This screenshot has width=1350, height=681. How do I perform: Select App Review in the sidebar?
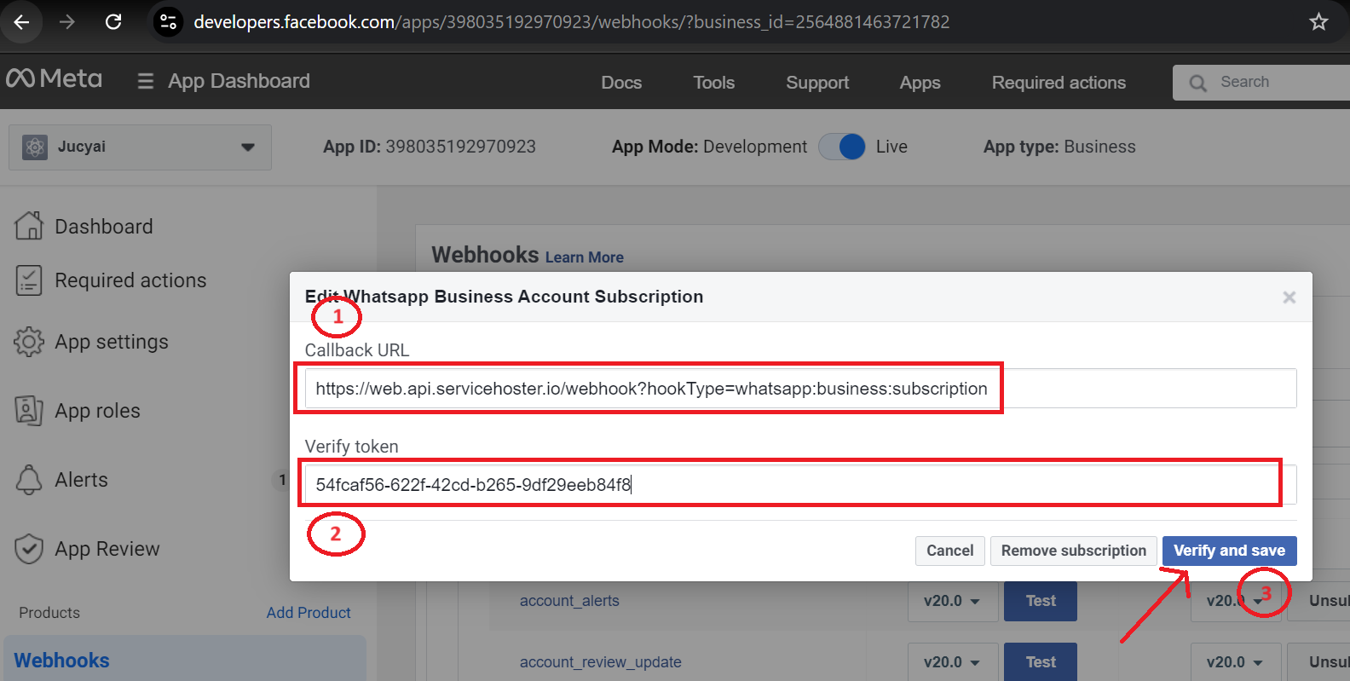coord(107,549)
